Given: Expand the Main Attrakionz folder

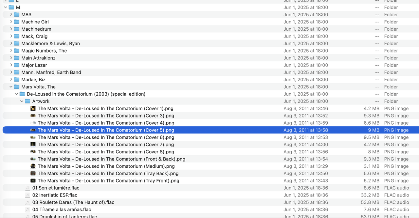Looking at the screenshot, I should coord(11,58).
